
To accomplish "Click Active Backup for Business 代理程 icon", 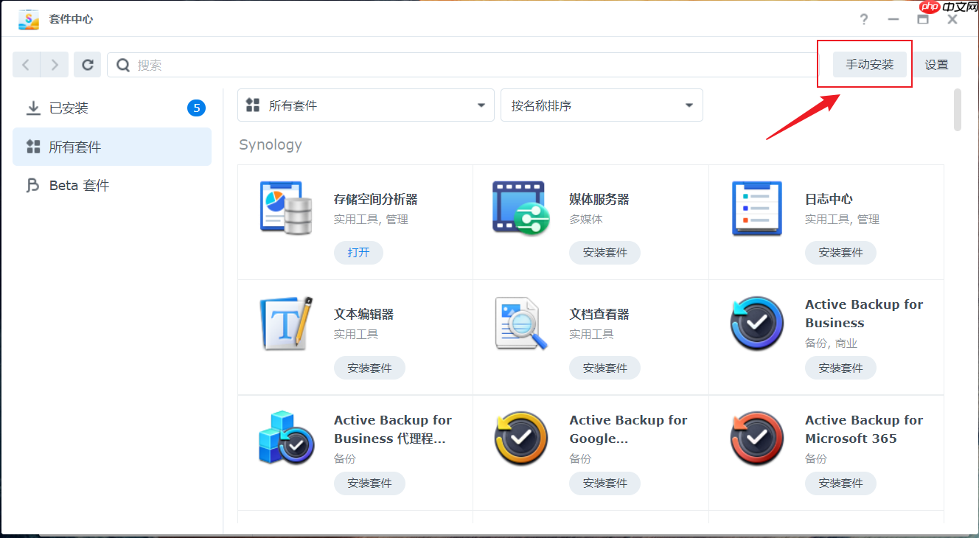I will 287,438.
